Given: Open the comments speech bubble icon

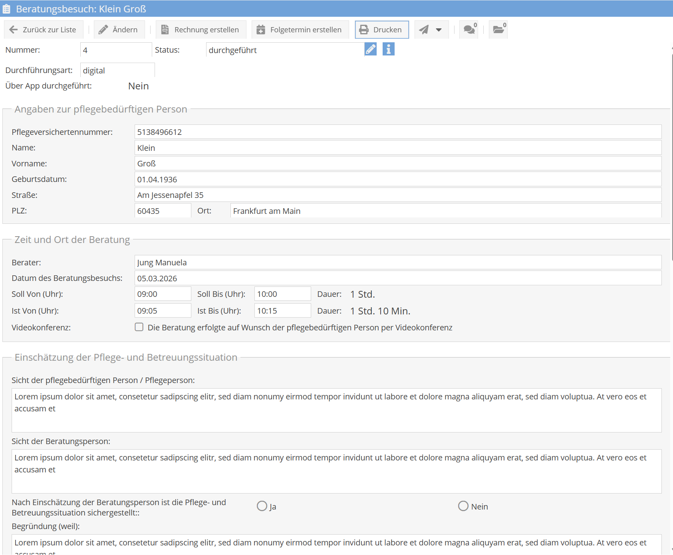Looking at the screenshot, I should (469, 30).
